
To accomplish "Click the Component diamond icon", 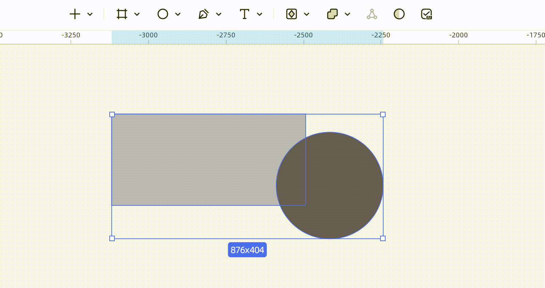I will coord(292,14).
